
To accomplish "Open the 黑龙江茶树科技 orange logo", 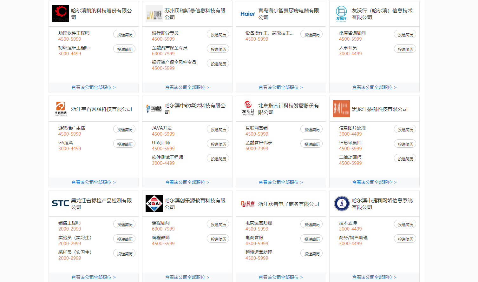I will 341,109.
